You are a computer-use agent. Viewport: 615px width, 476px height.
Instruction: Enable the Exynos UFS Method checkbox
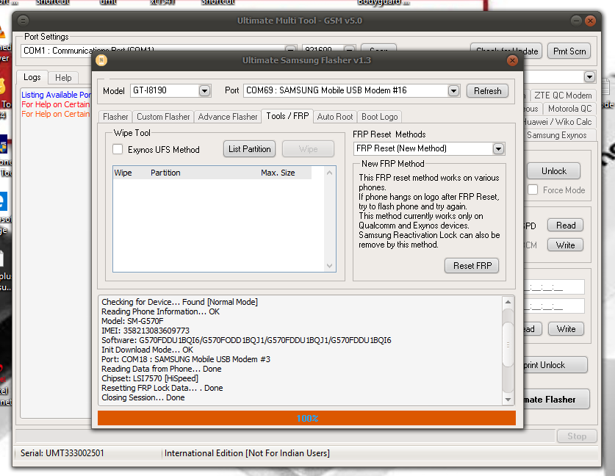[x=118, y=149]
